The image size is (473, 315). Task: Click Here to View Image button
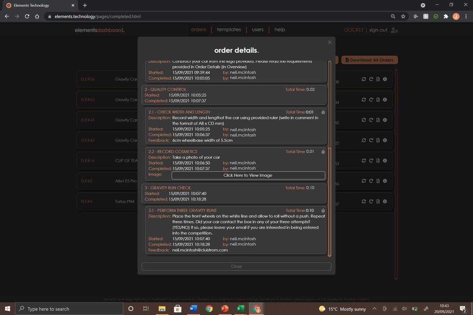(x=248, y=175)
